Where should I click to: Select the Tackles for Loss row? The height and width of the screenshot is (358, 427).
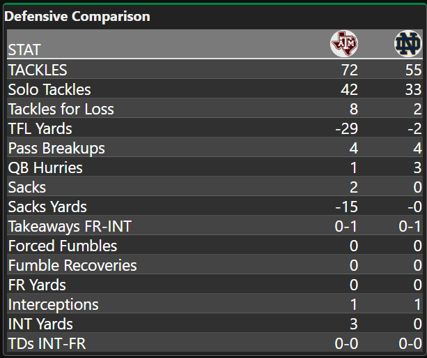click(x=61, y=109)
